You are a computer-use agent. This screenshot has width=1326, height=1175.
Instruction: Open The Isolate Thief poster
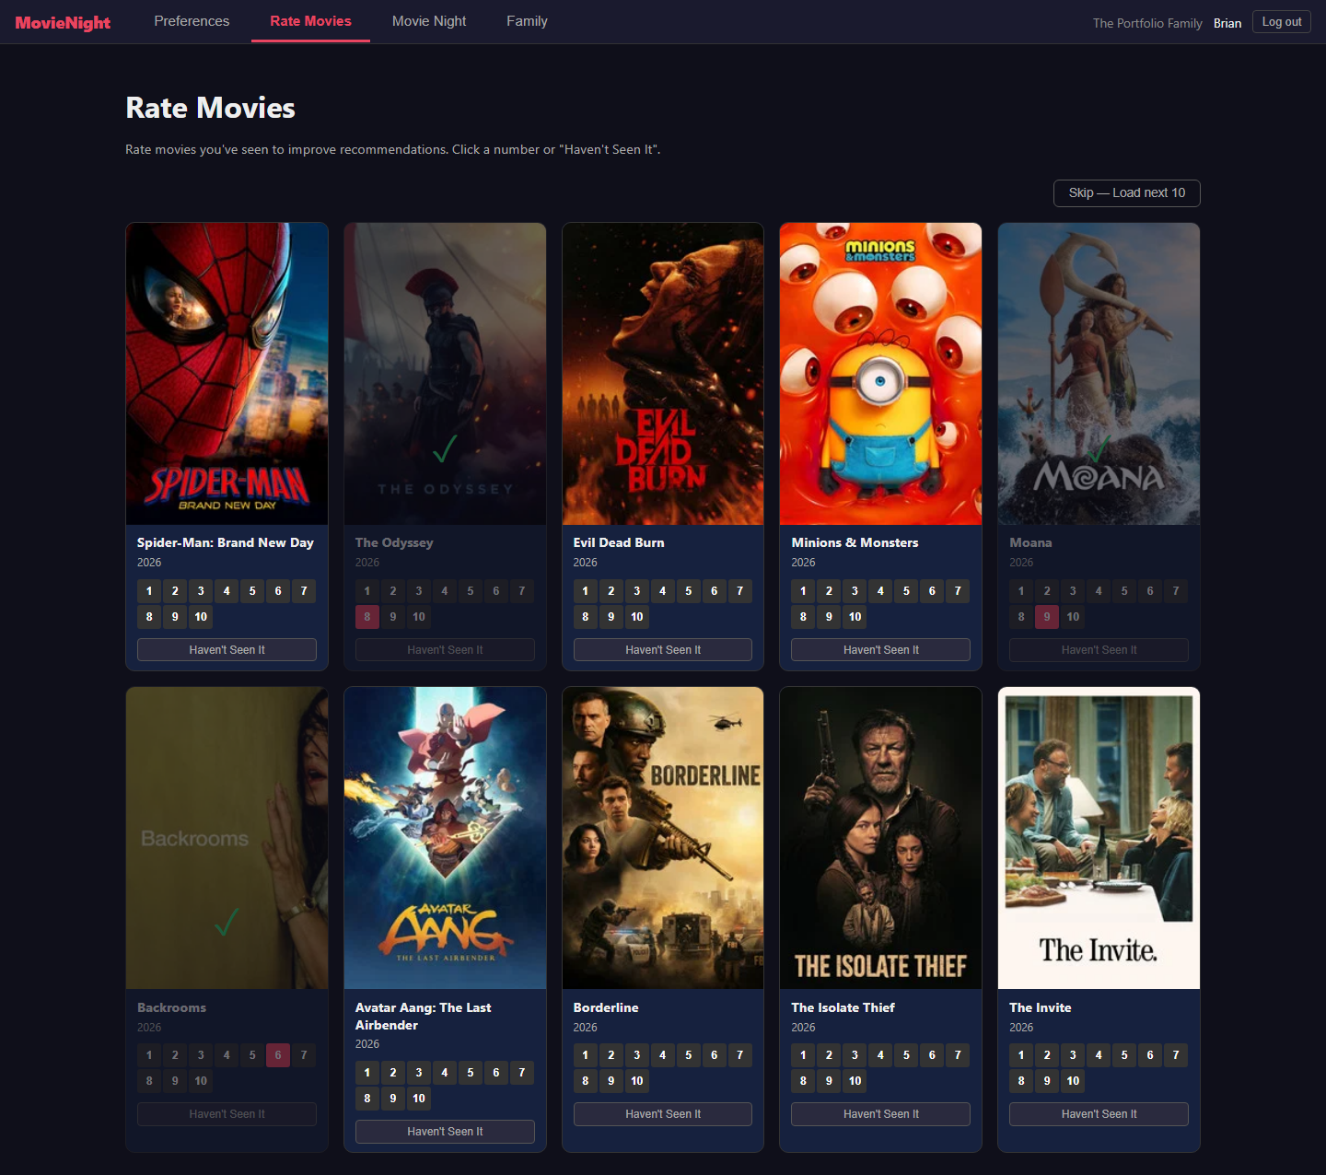(x=880, y=838)
